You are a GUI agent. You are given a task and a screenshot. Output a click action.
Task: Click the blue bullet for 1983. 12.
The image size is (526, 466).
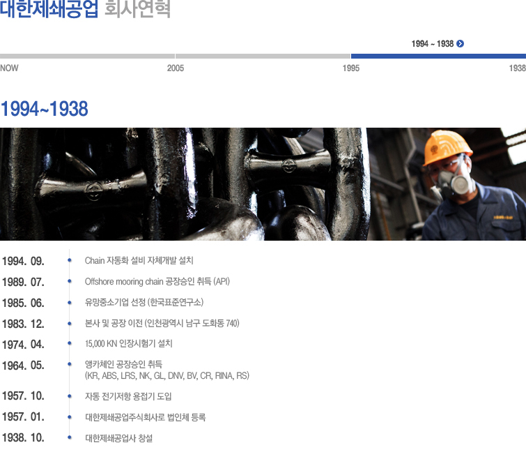tap(70, 323)
